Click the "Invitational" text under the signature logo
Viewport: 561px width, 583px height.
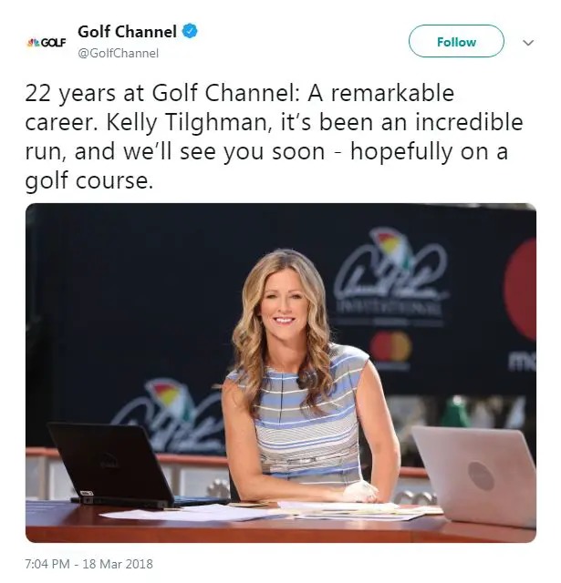(x=389, y=308)
